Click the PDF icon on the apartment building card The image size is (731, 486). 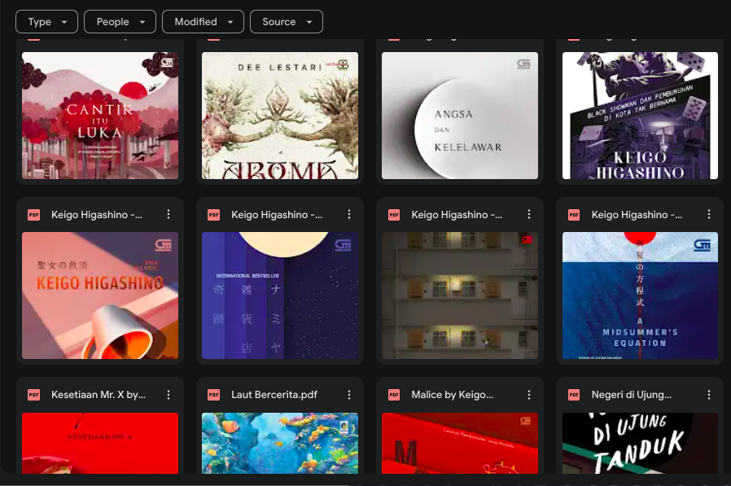394,215
